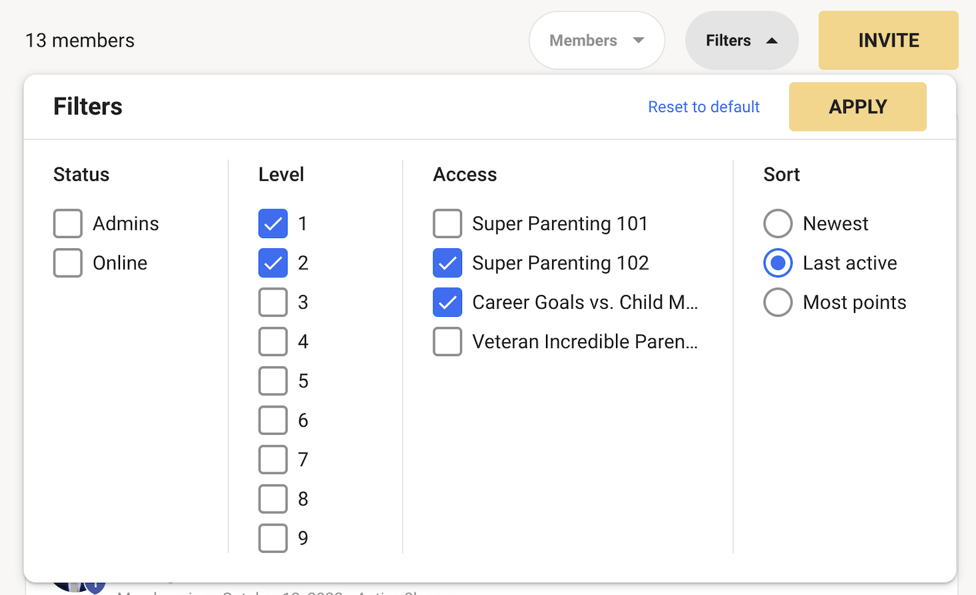Select the Last active sort option
976x595 pixels.
(778, 263)
